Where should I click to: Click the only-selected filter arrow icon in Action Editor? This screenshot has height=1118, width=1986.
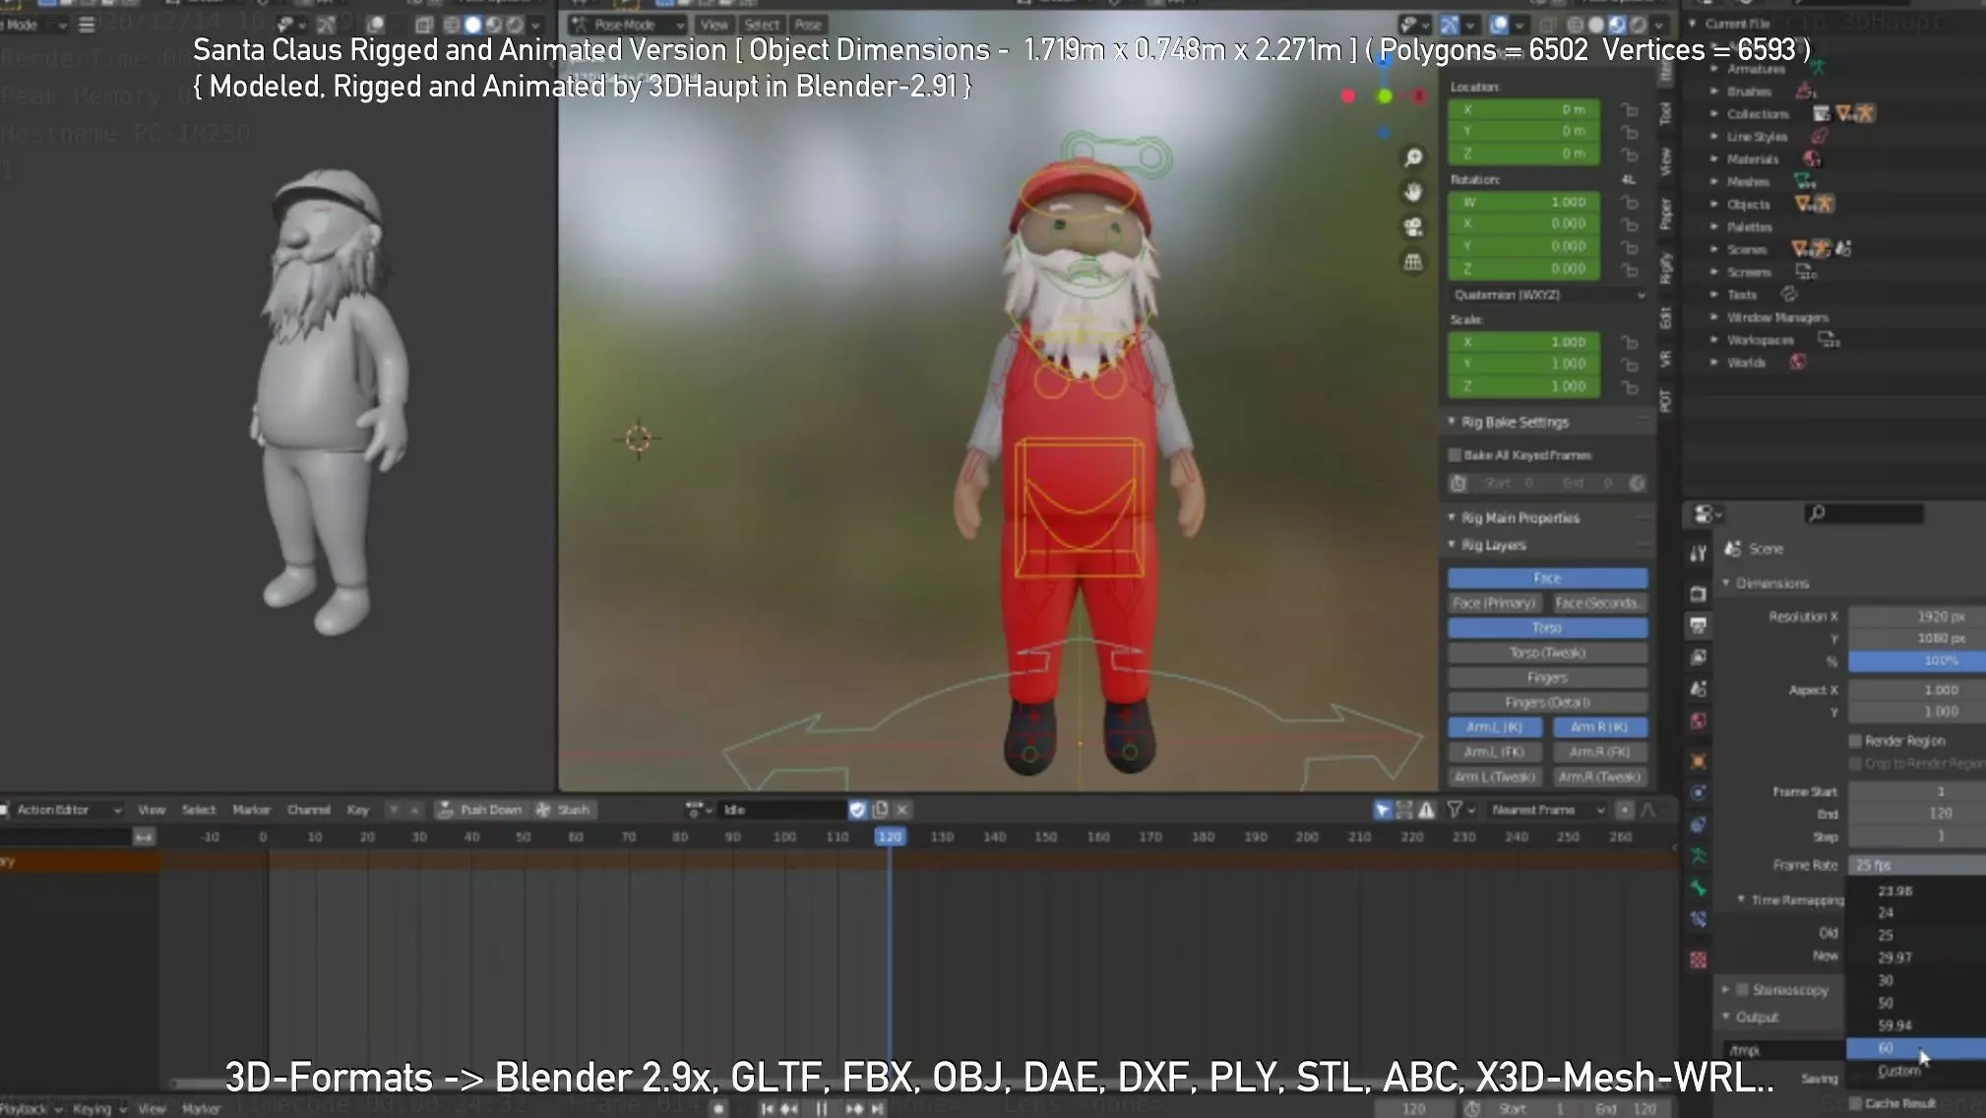pyautogui.click(x=1382, y=809)
